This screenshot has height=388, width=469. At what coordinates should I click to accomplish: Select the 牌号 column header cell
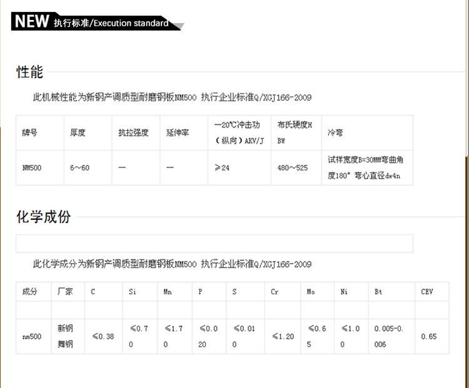[x=40, y=132]
